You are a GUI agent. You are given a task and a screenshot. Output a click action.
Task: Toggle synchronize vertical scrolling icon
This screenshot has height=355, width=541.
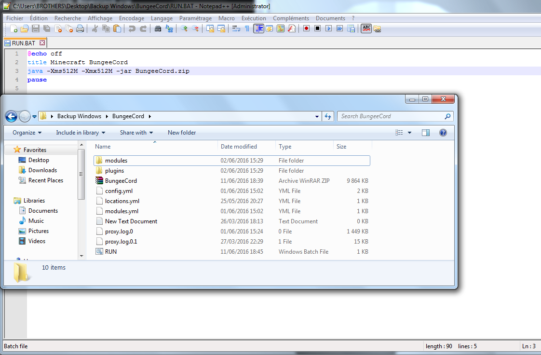210,28
